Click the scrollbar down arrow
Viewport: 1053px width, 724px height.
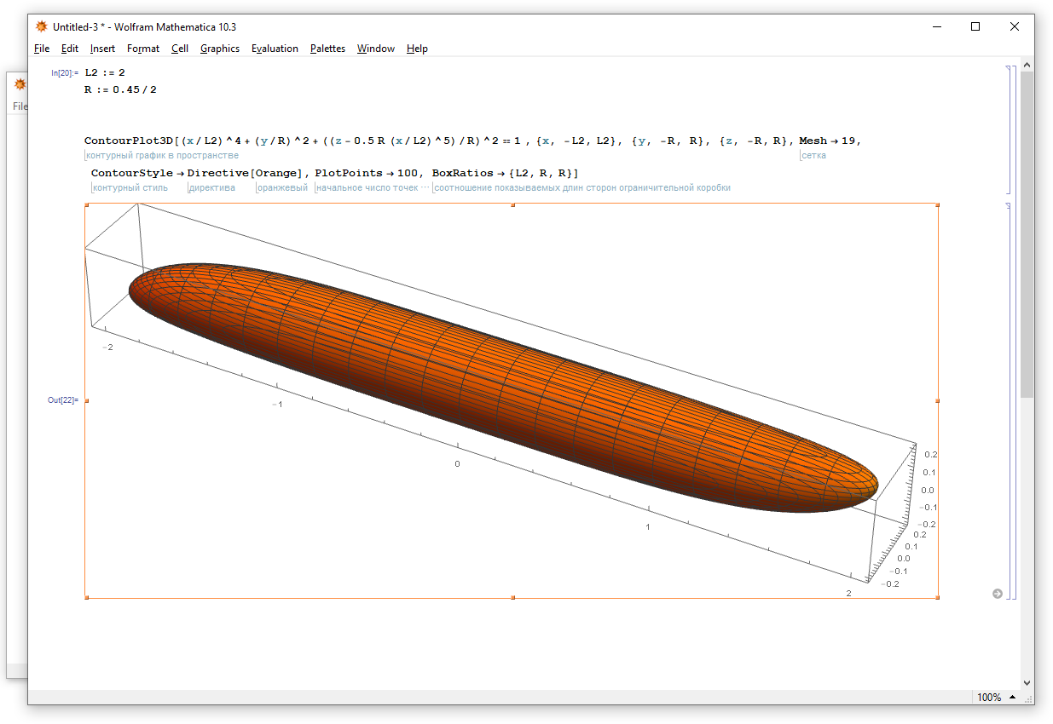pyautogui.click(x=1027, y=682)
